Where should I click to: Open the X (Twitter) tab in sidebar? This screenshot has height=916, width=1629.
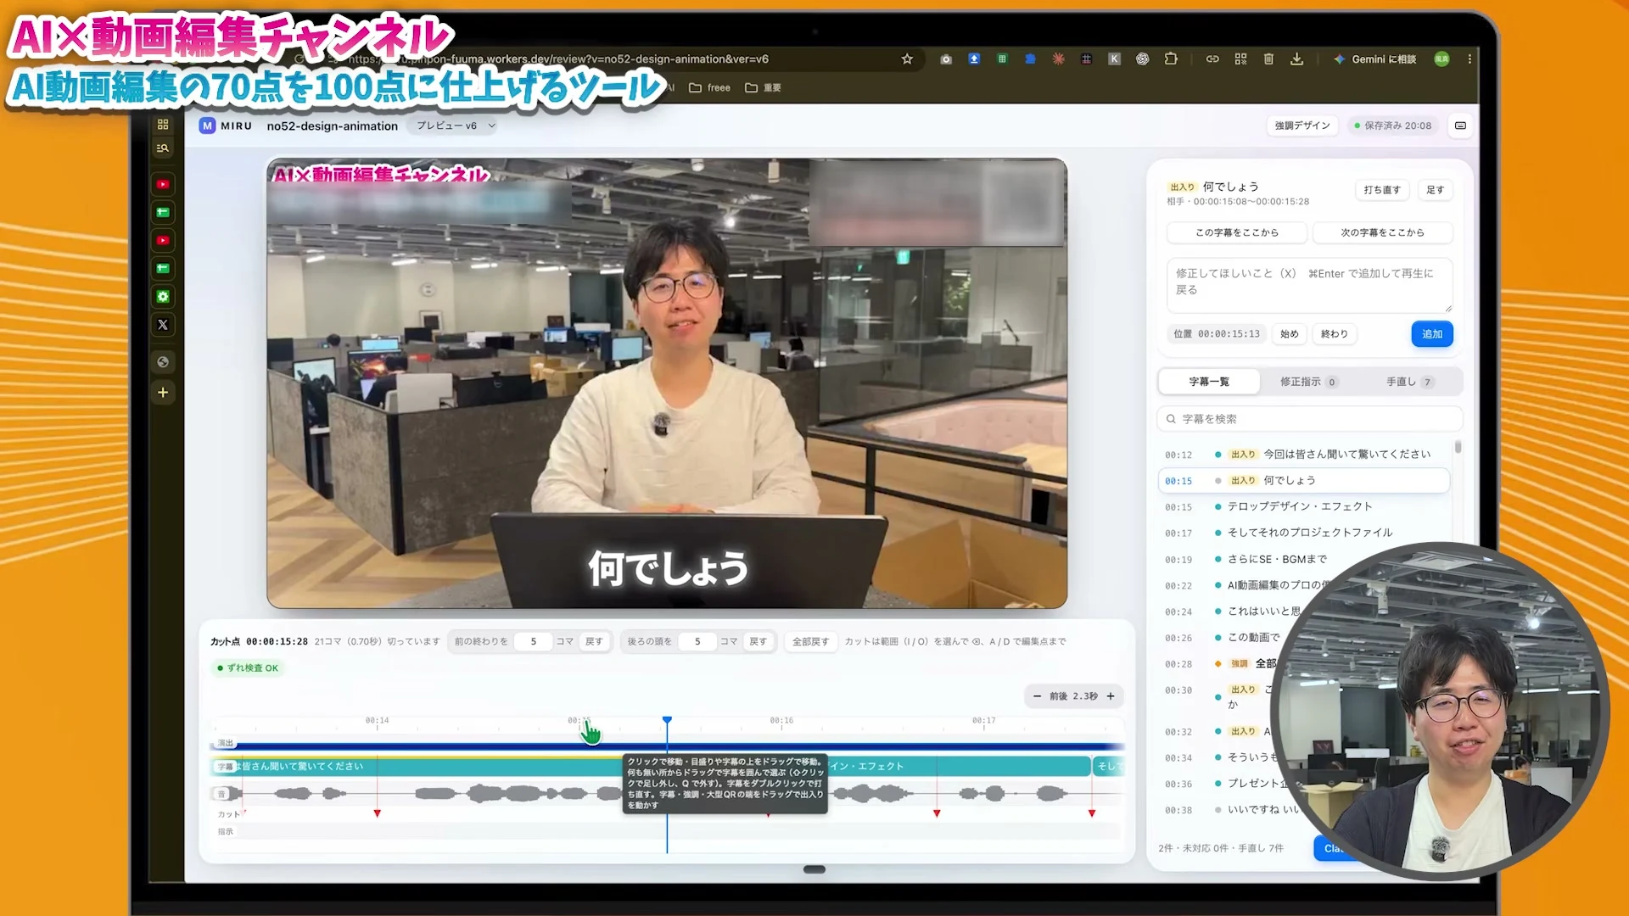click(x=163, y=324)
